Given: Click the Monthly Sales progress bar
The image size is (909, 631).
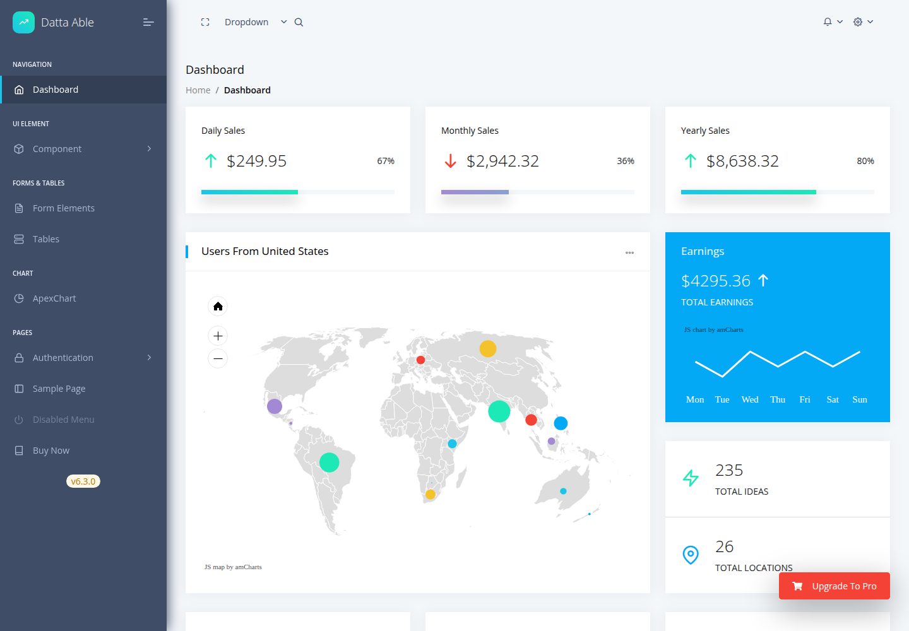Looking at the screenshot, I should coord(538,192).
